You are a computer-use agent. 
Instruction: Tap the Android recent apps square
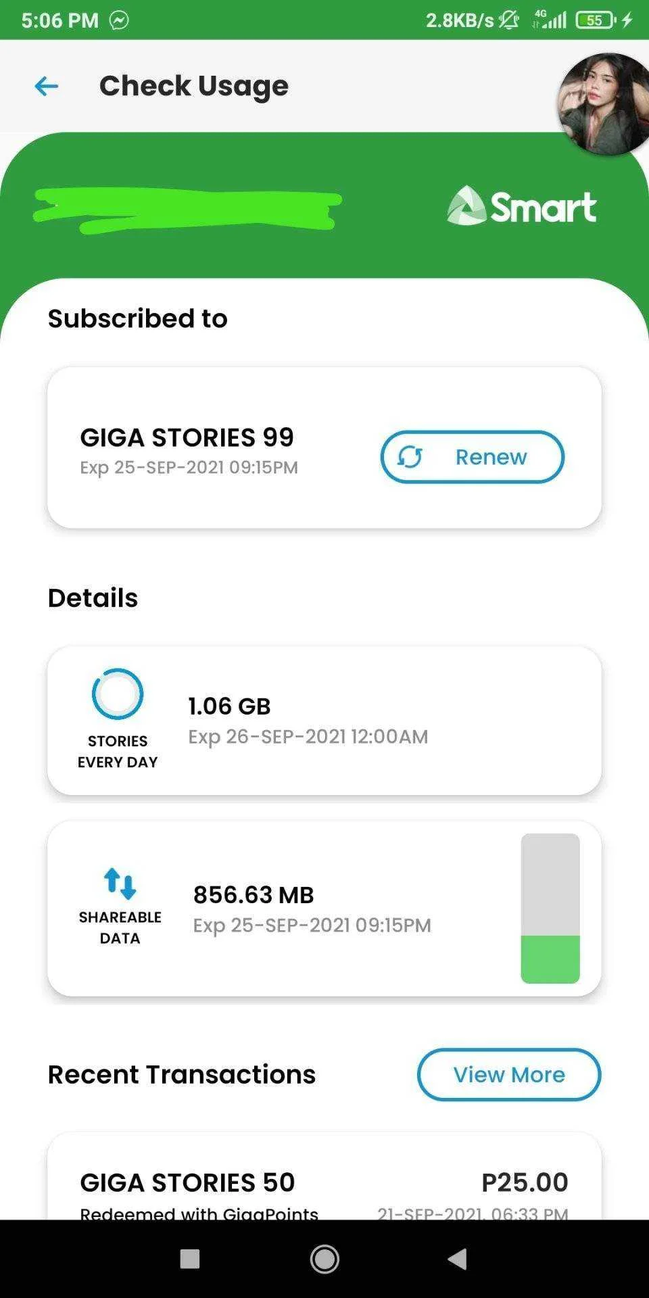190,1259
